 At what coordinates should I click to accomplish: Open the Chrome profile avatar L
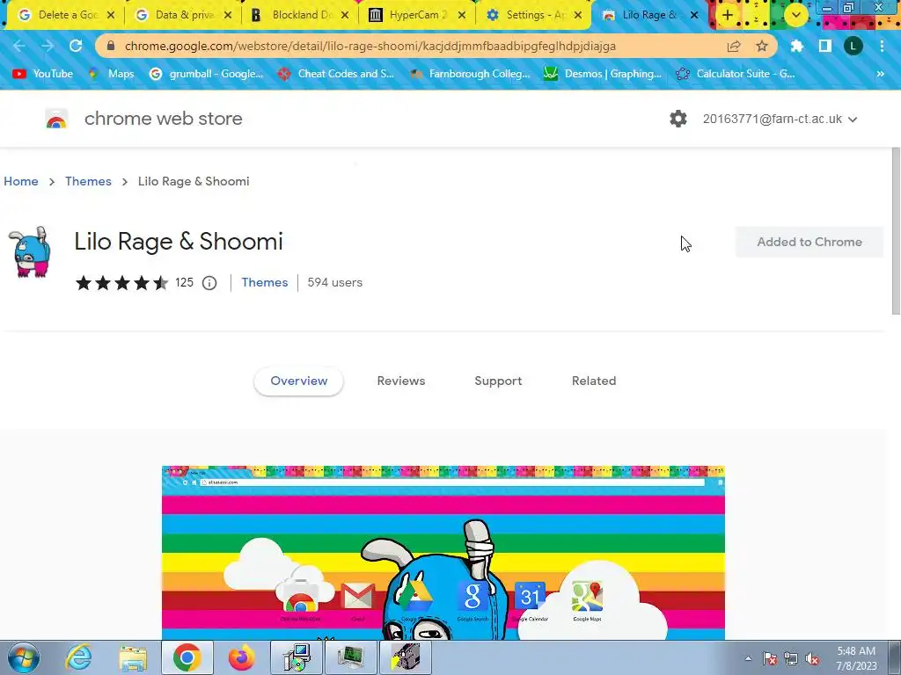(853, 46)
